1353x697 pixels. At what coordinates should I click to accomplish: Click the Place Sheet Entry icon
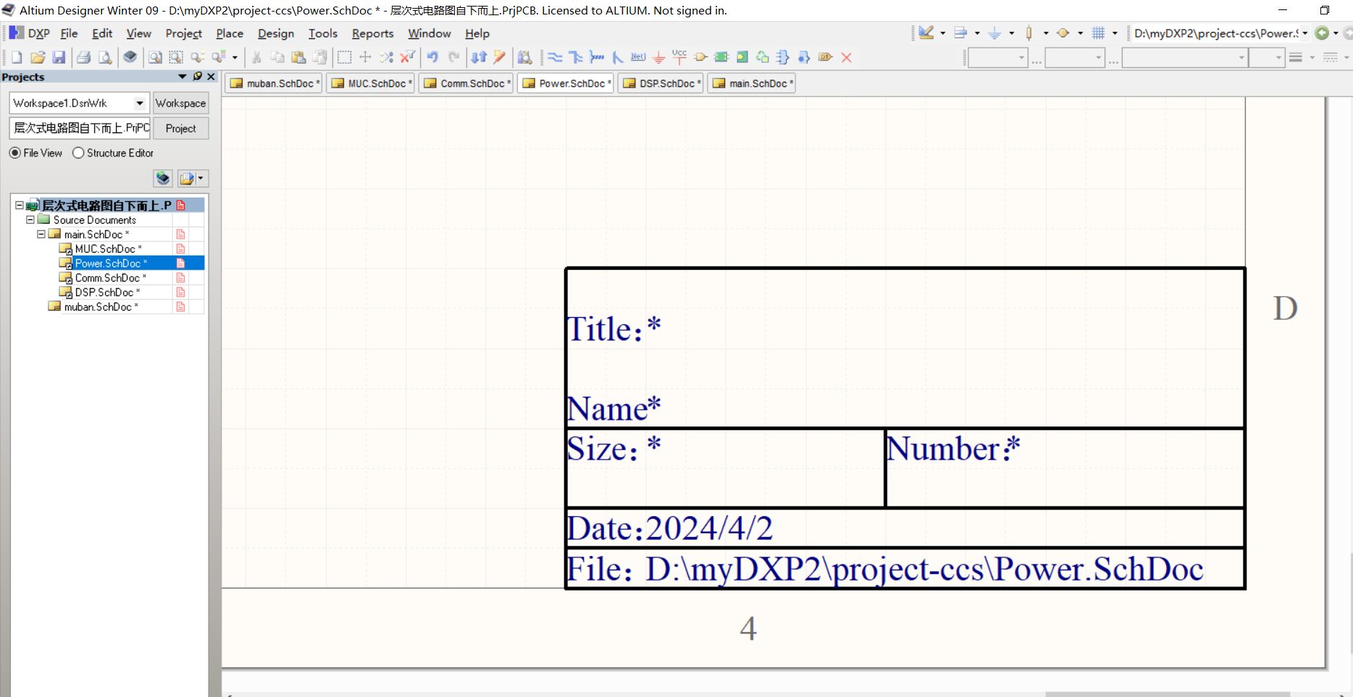[x=742, y=57]
